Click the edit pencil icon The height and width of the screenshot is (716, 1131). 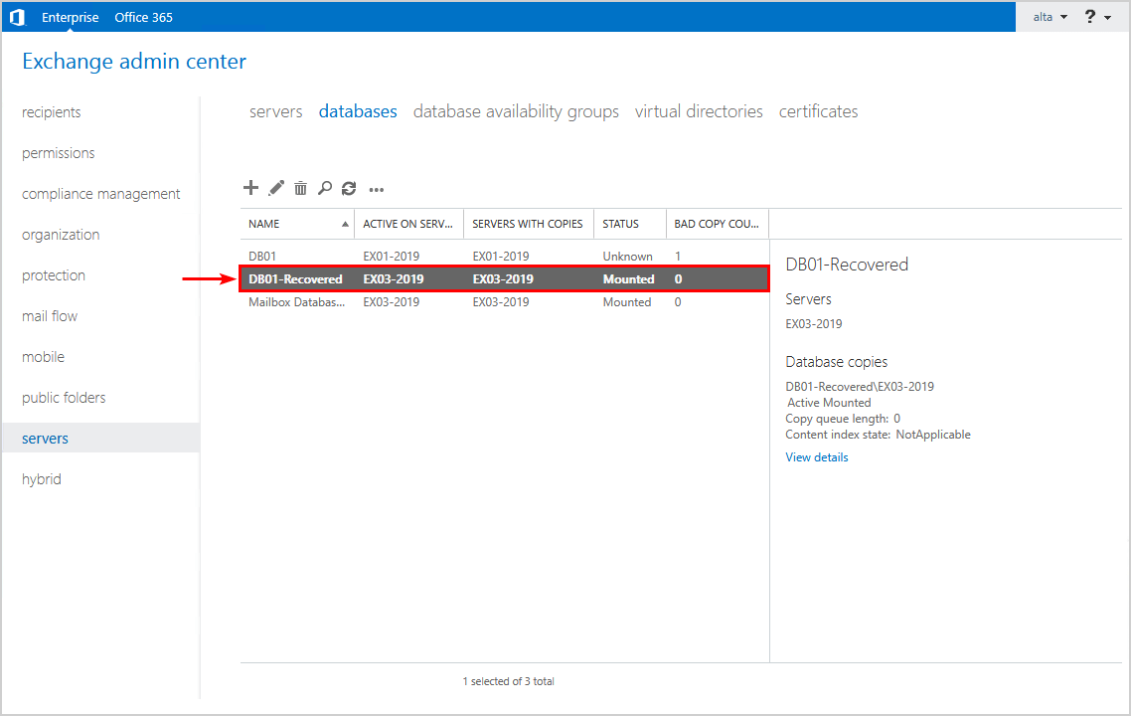276,188
